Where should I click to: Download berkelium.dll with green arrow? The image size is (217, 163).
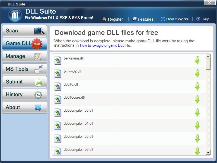(197, 60)
